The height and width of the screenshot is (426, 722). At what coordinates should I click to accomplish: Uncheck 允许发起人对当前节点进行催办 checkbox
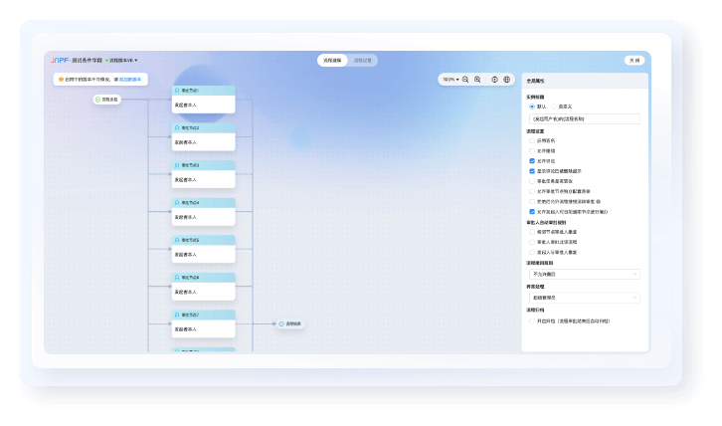tap(532, 212)
